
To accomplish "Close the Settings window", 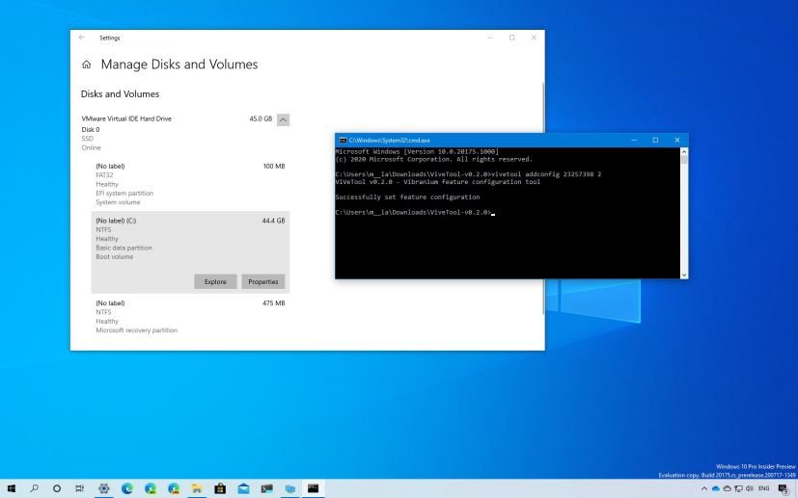I will 534,38.
